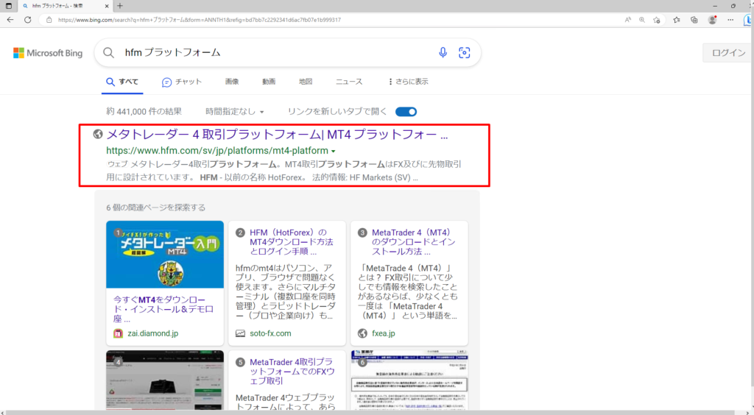Open a new tab with plus icon
754x415 pixels.
coord(120,6)
